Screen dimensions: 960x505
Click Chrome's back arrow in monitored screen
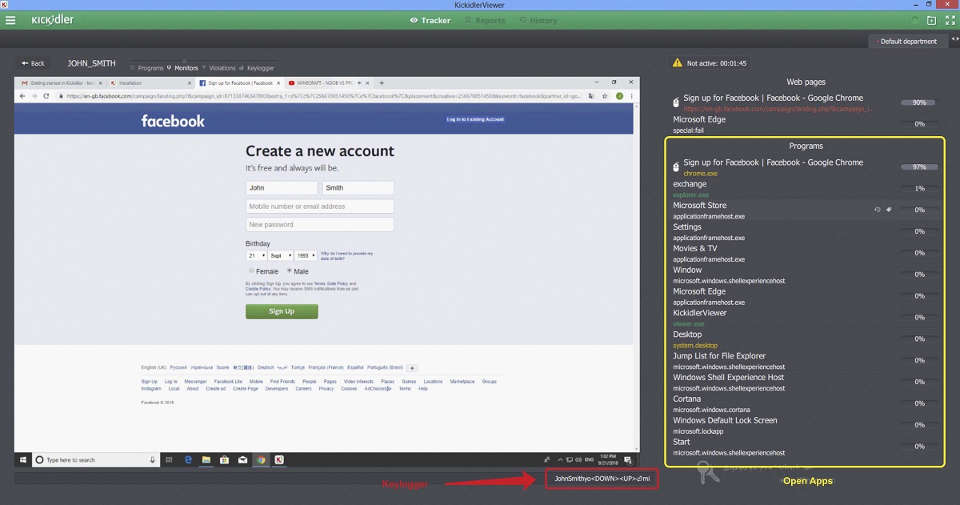pos(22,96)
